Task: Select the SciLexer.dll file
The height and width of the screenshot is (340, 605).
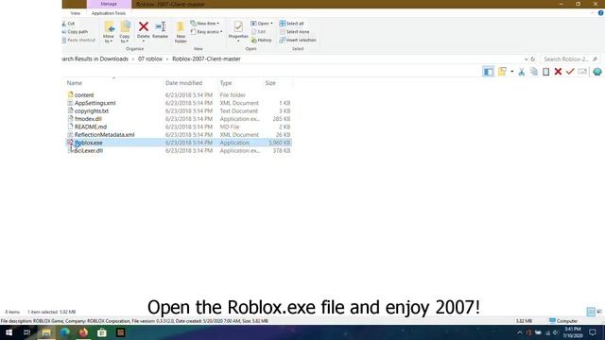Action: tap(88, 151)
